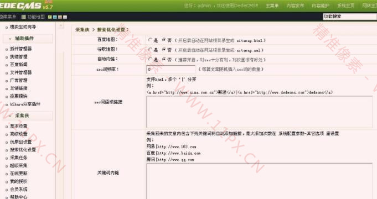377x199 pixels.
Task: Open 文件管理器 in sidebar
Action: [x=20, y=72]
